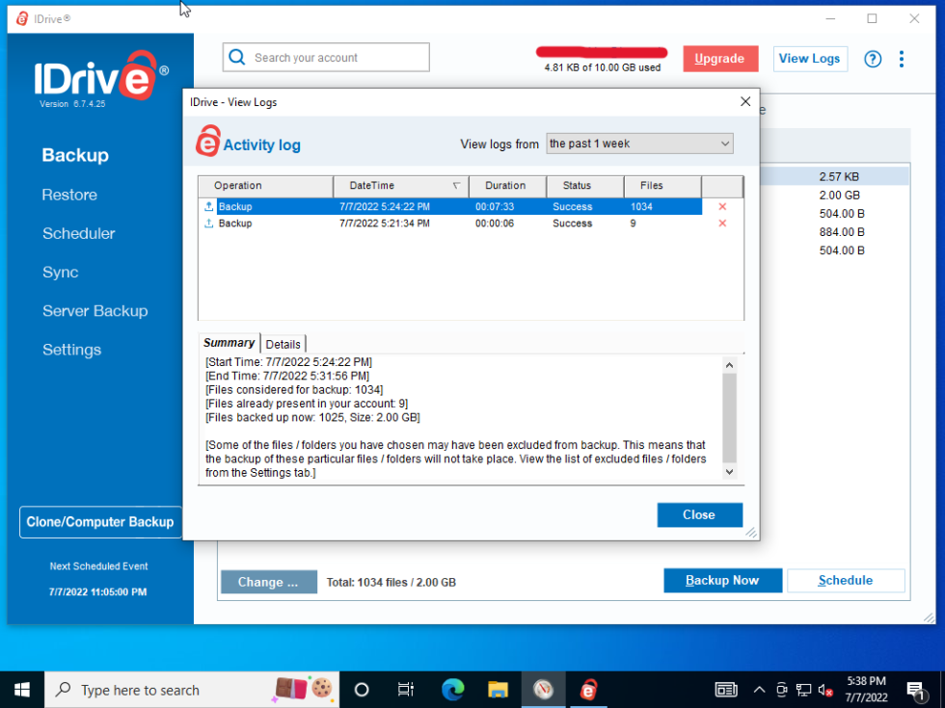Select the backup row with duration 00:00:06
The height and width of the screenshot is (708, 945).
(x=450, y=223)
